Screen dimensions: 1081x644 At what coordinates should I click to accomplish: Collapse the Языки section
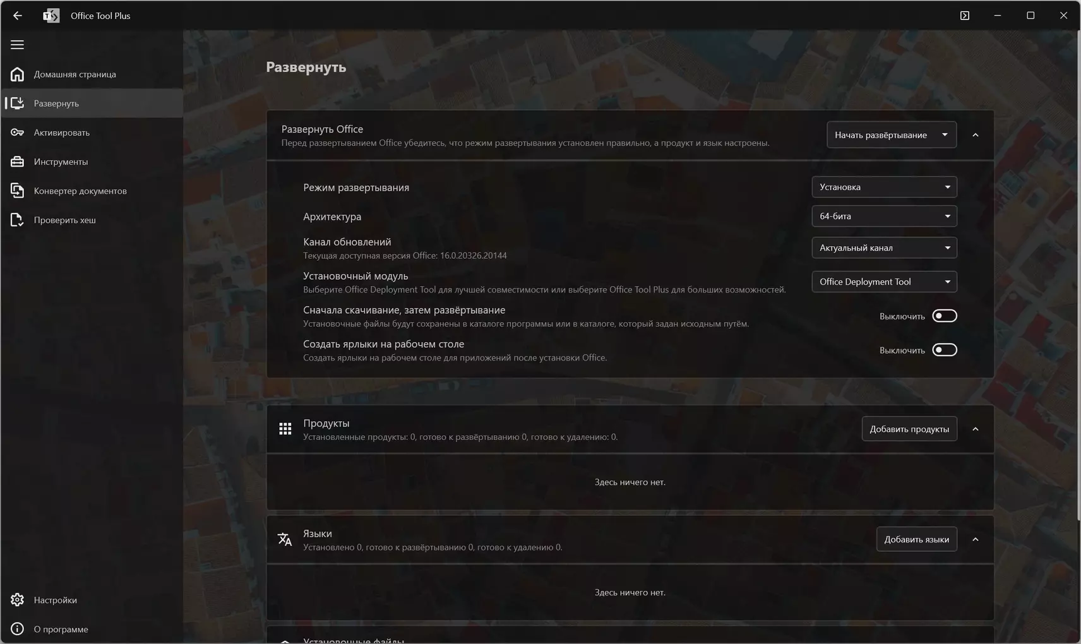(x=976, y=539)
